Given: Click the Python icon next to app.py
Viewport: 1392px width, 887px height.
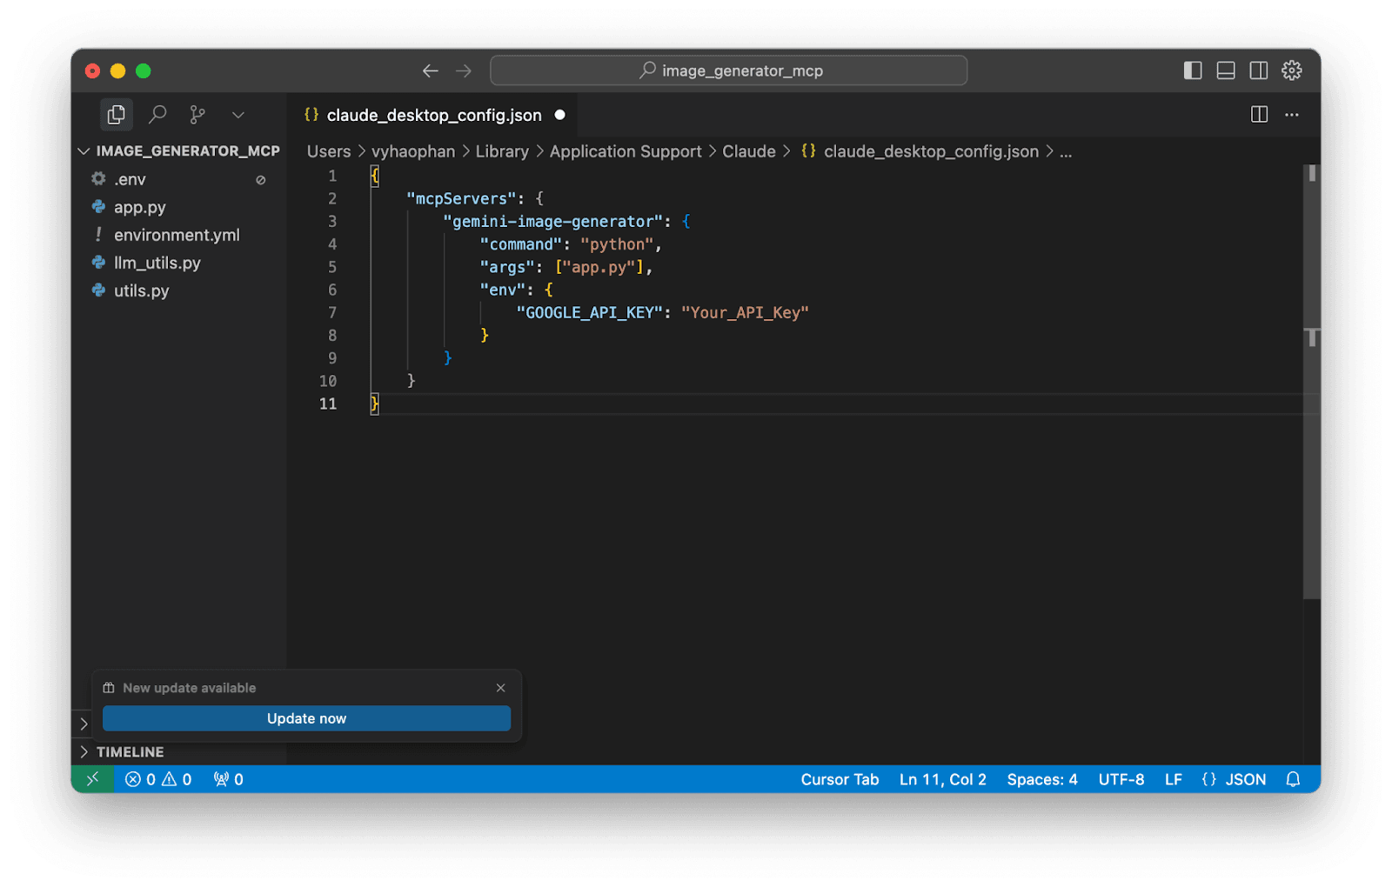Looking at the screenshot, I should click(98, 207).
